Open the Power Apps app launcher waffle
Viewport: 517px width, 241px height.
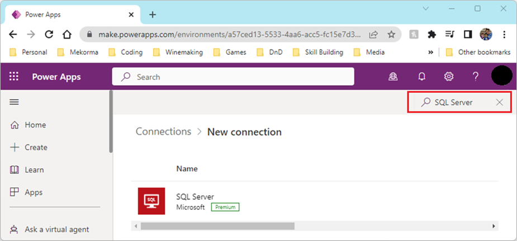(14, 77)
